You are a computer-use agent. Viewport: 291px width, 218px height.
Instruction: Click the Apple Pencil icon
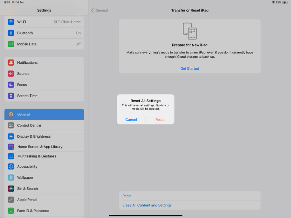coord(11,200)
